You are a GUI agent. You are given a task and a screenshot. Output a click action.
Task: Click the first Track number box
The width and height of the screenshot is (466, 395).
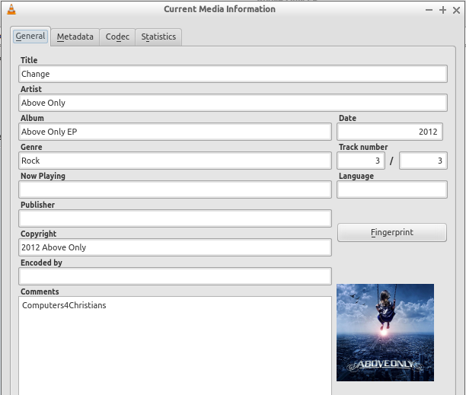click(360, 161)
